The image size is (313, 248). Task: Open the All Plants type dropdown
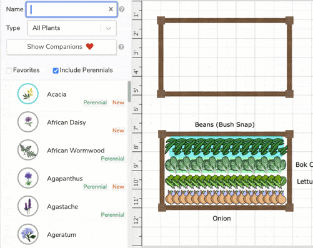72,28
